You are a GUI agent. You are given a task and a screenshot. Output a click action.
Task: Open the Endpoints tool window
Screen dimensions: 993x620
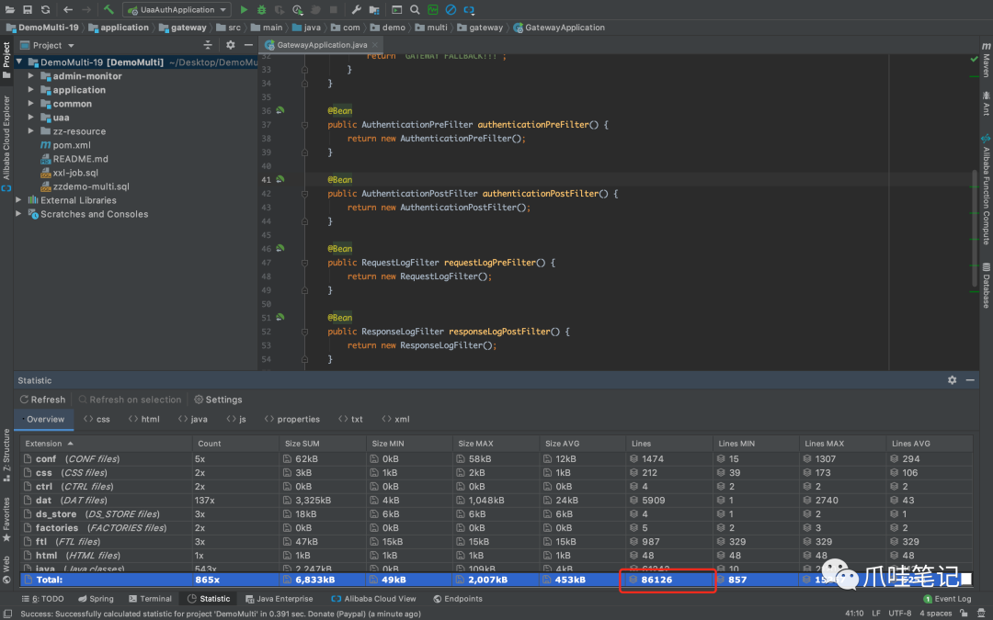tap(458, 599)
